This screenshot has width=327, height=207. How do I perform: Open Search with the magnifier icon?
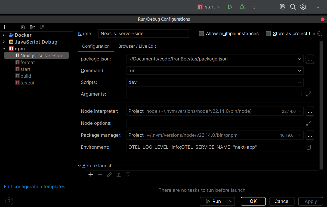tap(293, 7)
